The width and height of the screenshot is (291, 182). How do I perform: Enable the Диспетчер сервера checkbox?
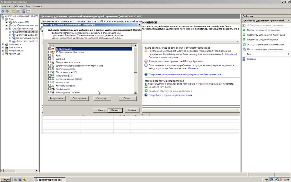pos(49,69)
